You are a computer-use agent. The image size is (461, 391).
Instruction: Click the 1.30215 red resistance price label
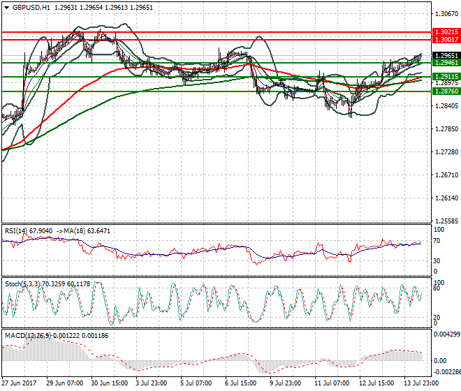446,32
